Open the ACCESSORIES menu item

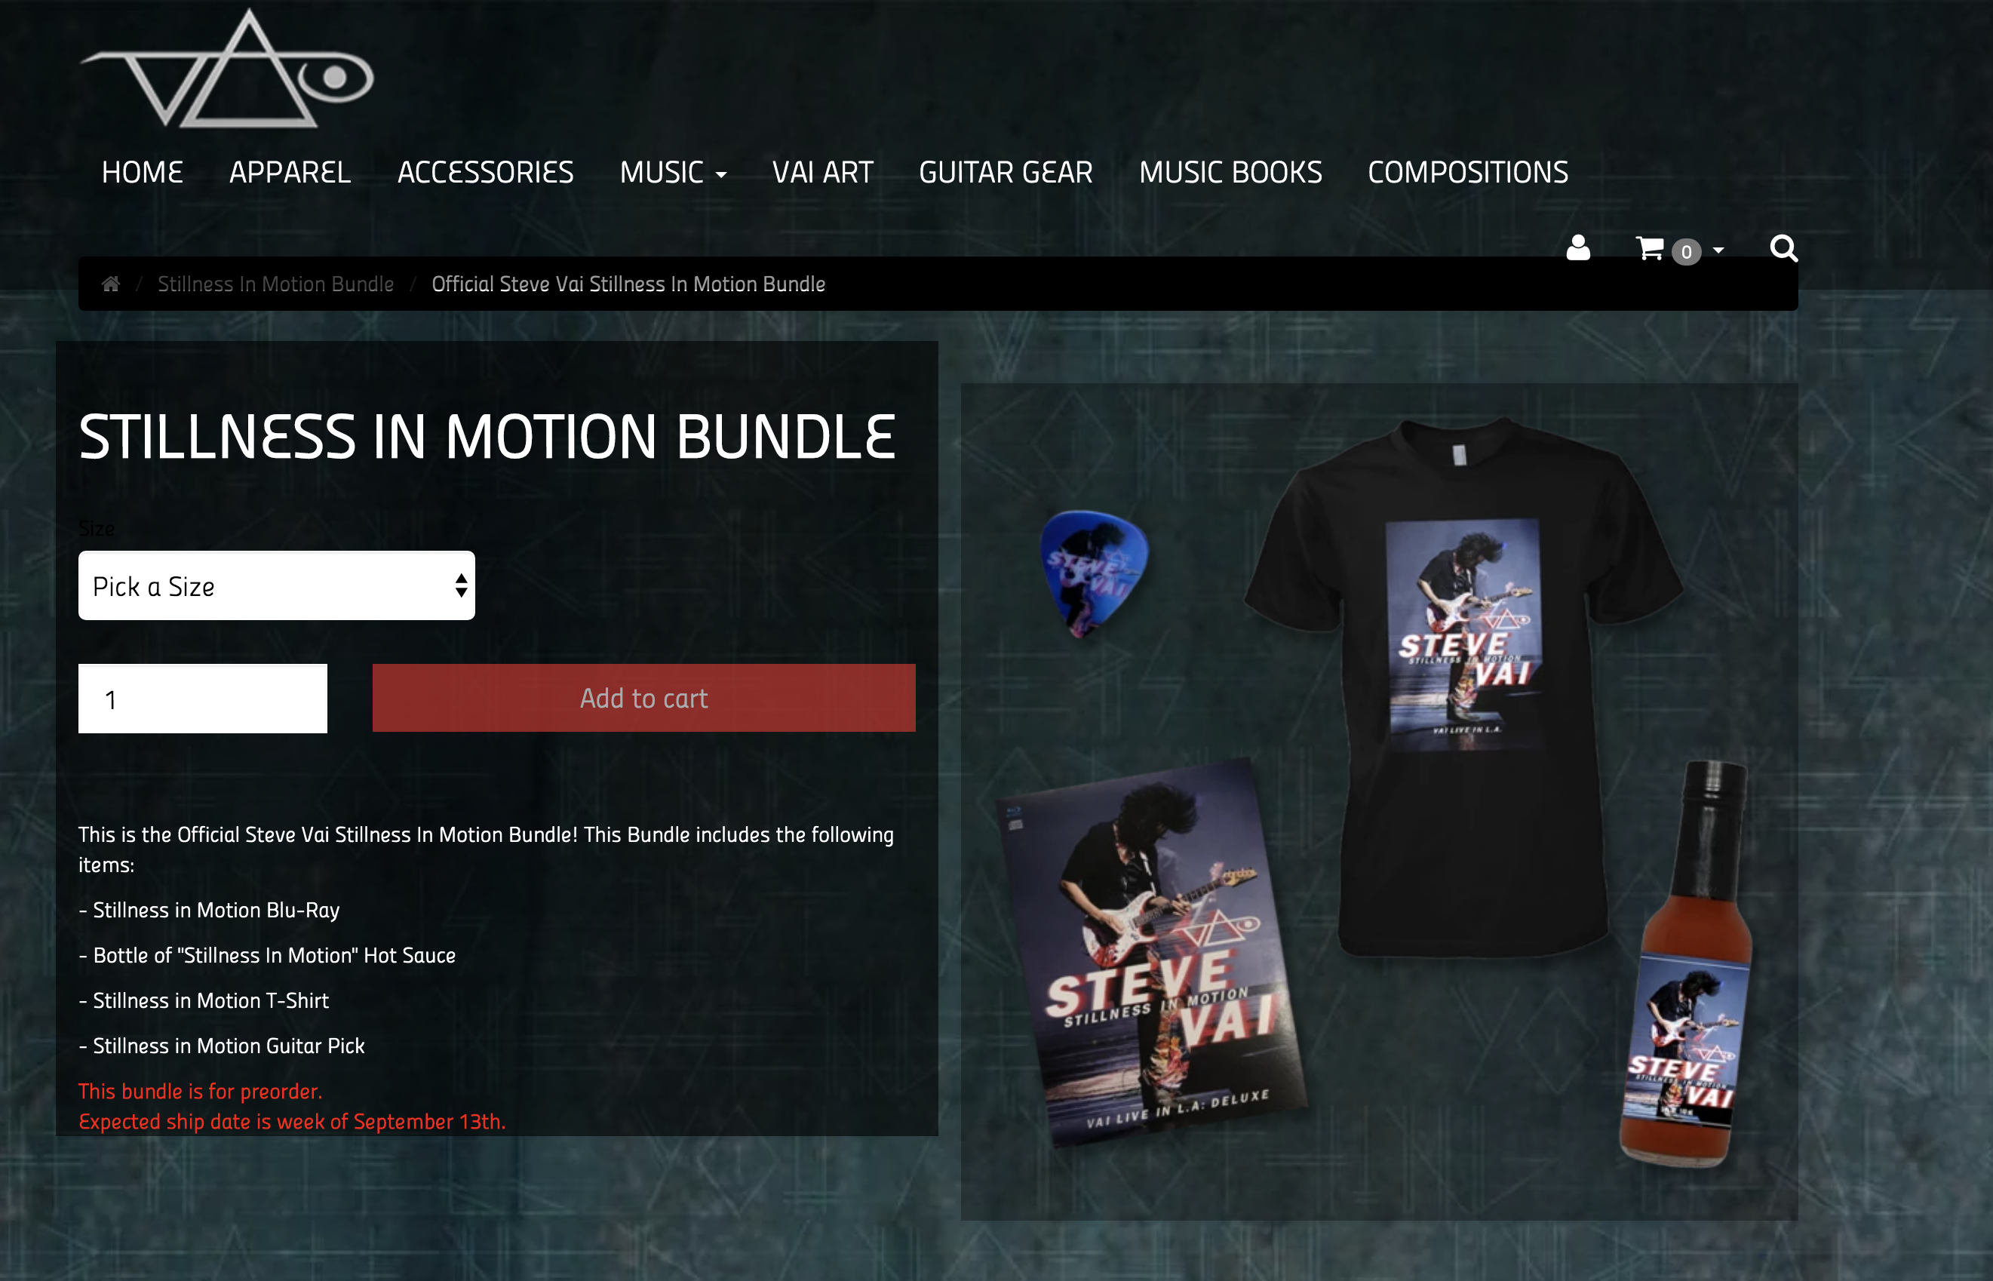(x=485, y=172)
